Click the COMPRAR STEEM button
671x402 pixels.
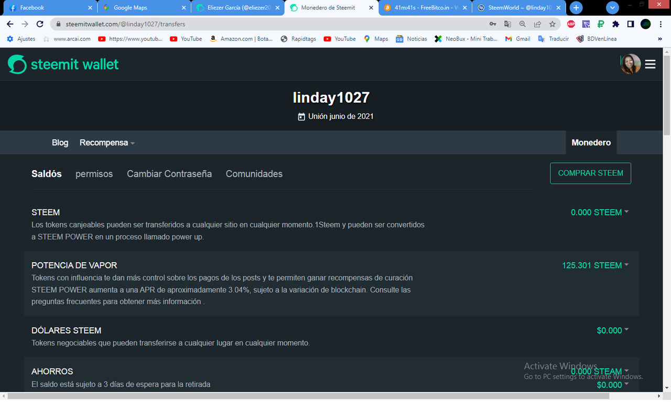[591, 173]
